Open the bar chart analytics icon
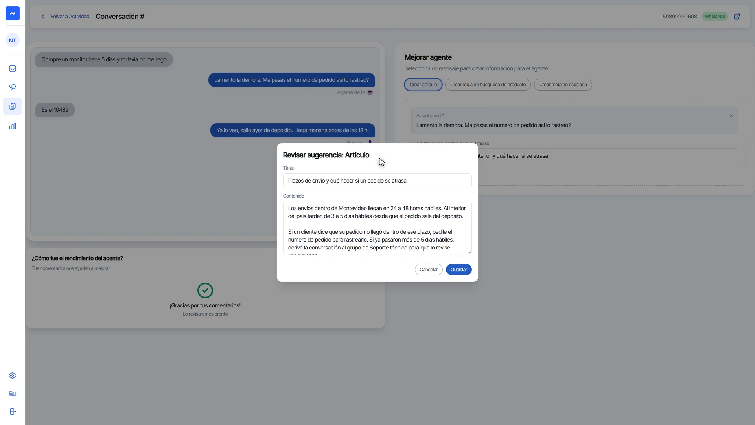The image size is (755, 425). pos(13,126)
